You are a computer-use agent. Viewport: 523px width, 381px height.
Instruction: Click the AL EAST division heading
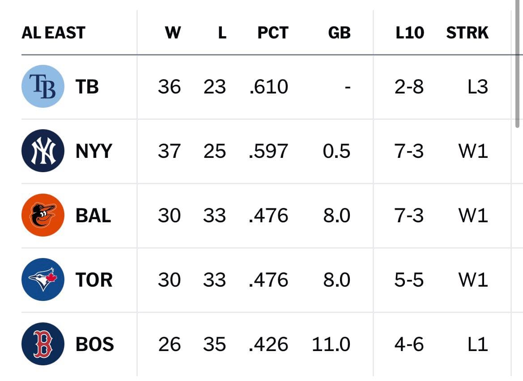click(x=53, y=33)
